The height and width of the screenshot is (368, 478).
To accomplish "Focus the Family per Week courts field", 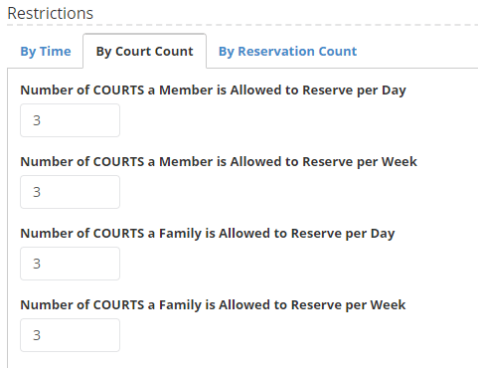I will pos(70,335).
